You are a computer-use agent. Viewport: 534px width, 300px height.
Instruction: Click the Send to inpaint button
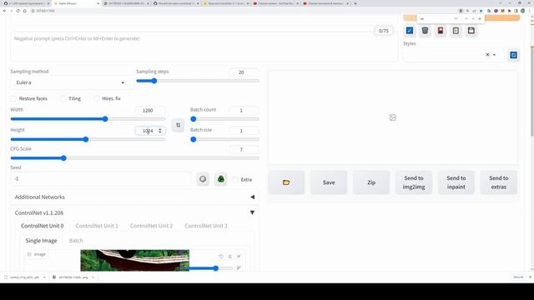(x=456, y=182)
